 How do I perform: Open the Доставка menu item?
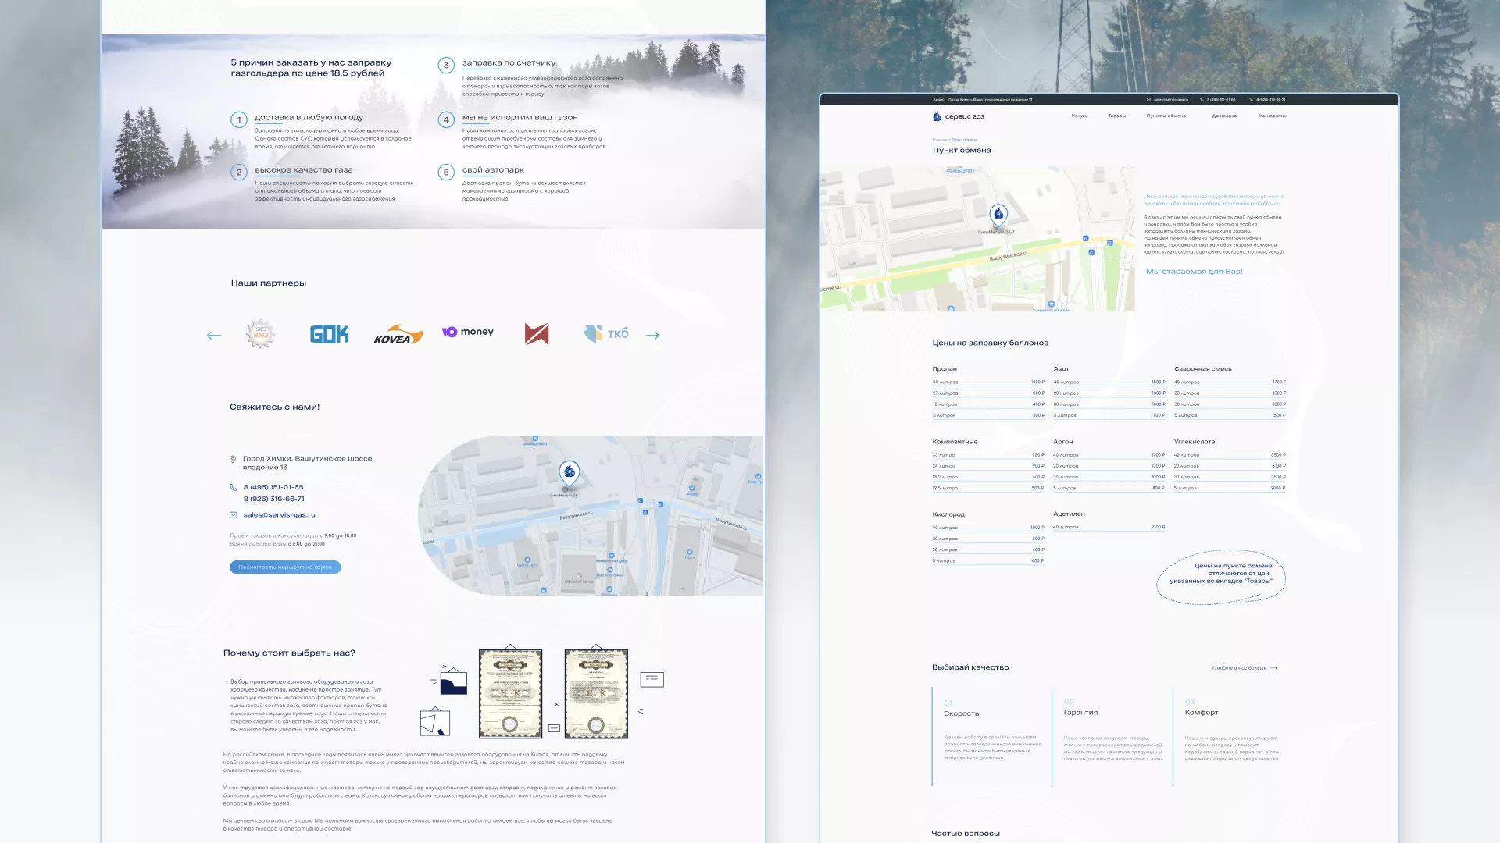[1223, 116]
